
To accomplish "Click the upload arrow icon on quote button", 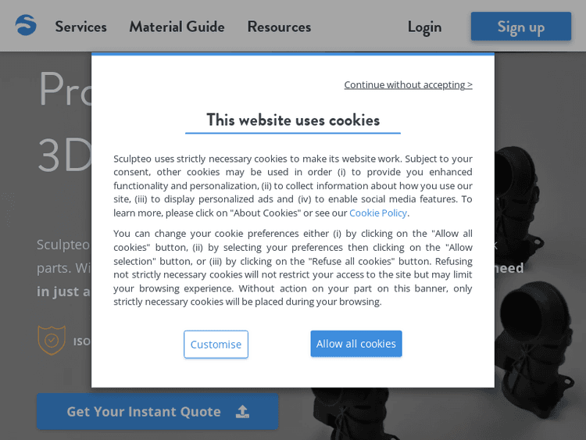I will [x=242, y=411].
